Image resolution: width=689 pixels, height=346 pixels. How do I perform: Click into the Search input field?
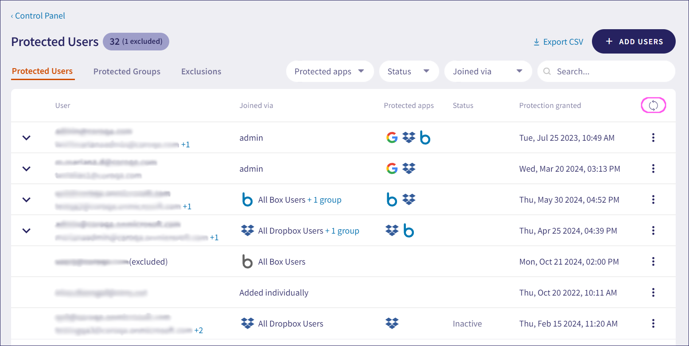click(x=611, y=71)
